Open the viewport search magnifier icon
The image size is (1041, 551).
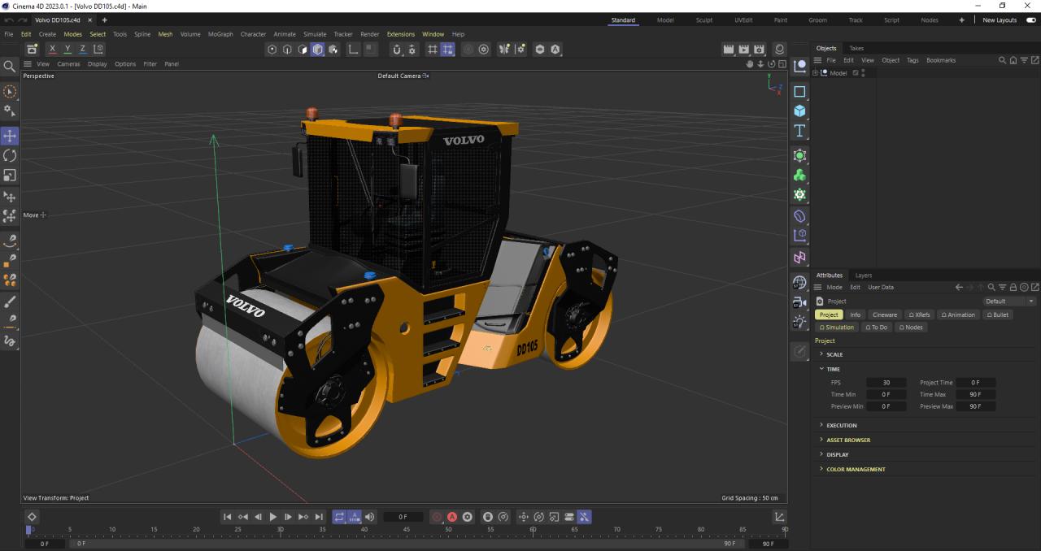click(x=10, y=66)
